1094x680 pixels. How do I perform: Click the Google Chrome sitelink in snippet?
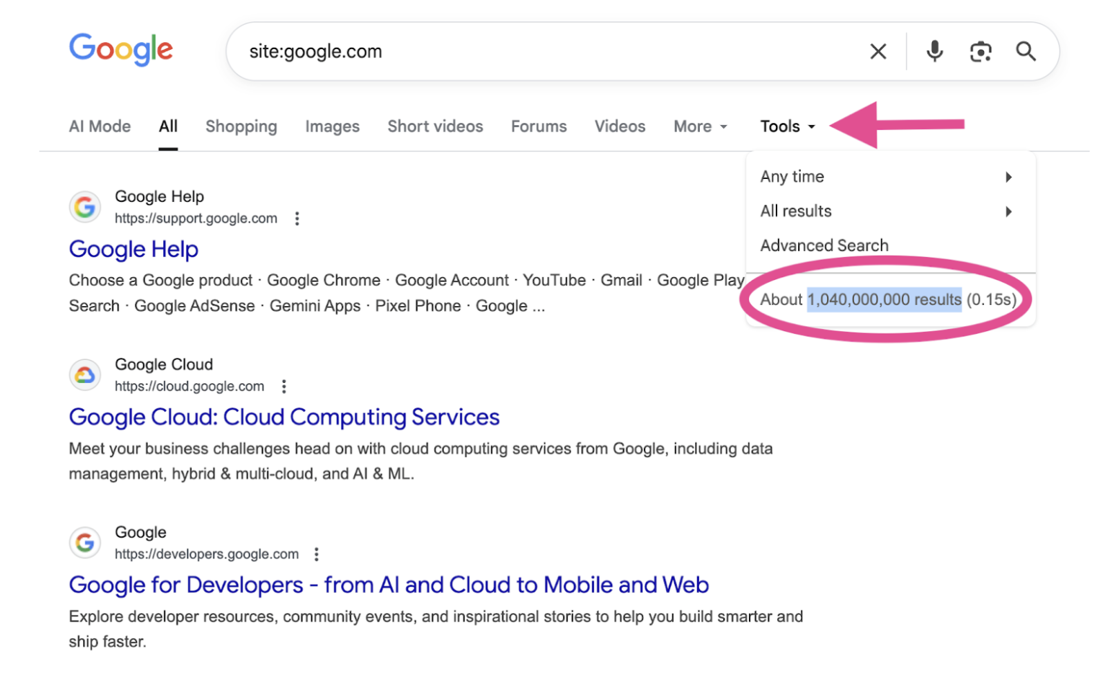point(324,281)
